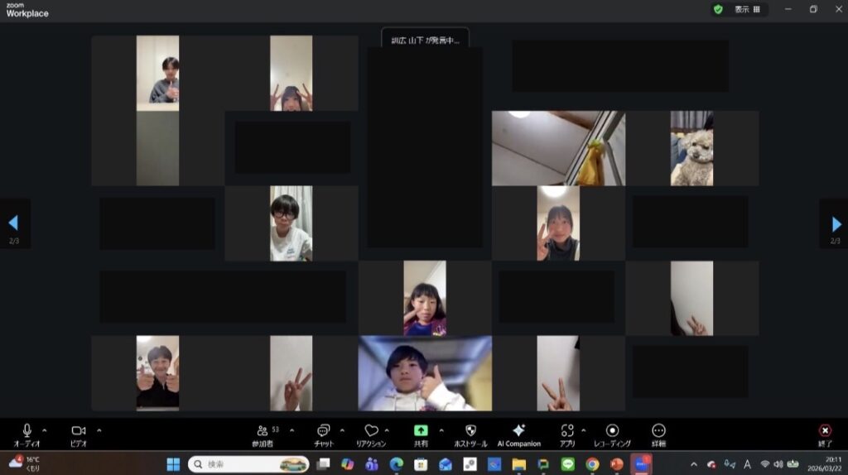The height and width of the screenshot is (475, 848).
Task: Expand the audio options chevron
Action: [45, 430]
